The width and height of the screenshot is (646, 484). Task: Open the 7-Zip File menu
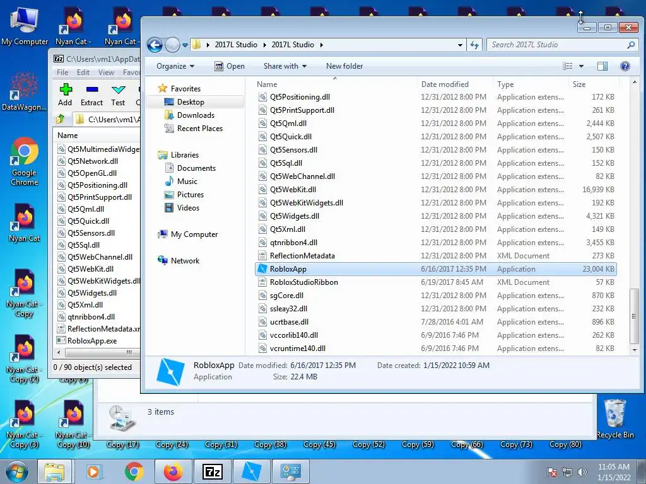[x=62, y=72]
